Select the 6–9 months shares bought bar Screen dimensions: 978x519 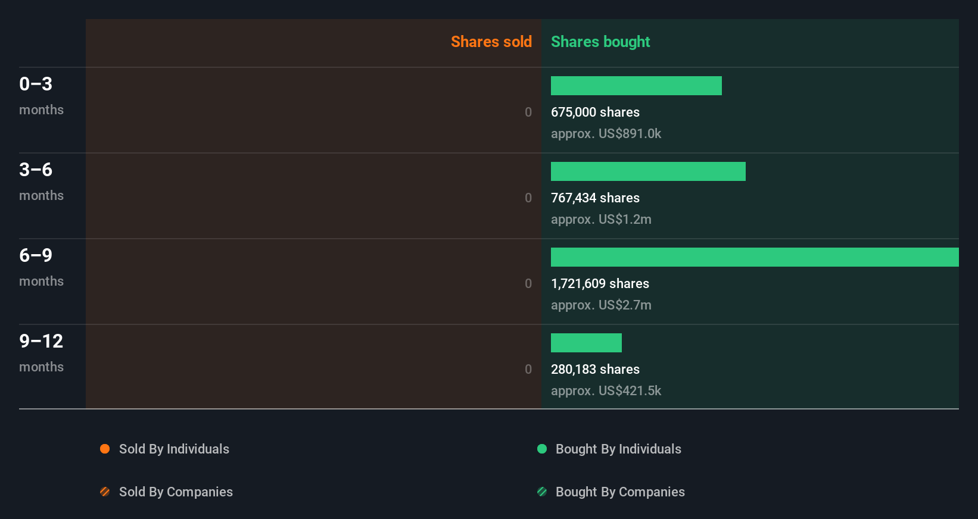(x=755, y=257)
